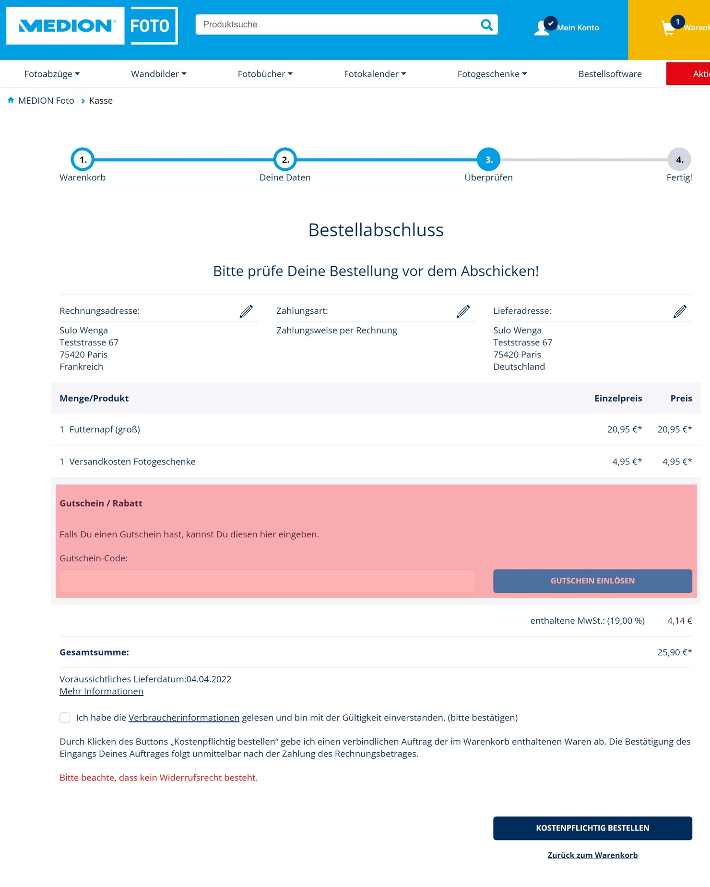
Task: Expand the Fotokalender dropdown menu
Action: point(375,74)
